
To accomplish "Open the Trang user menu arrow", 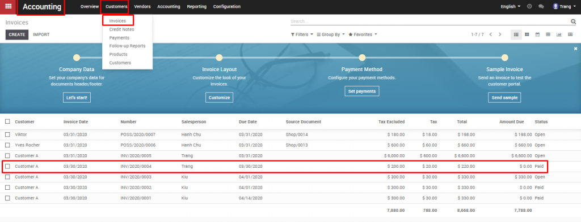I will pos(575,6).
